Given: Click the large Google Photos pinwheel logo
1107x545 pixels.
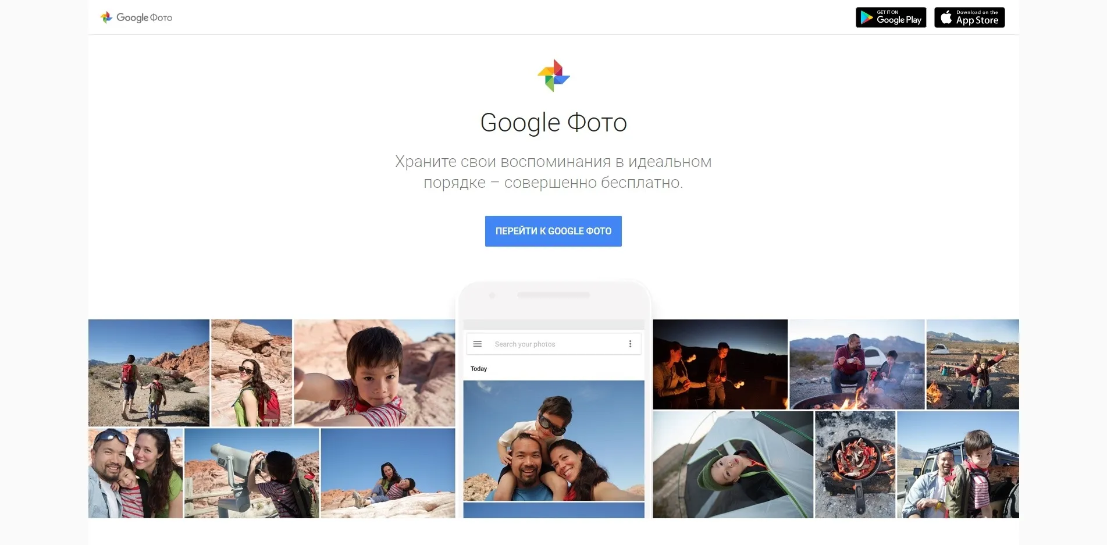Looking at the screenshot, I should (x=554, y=76).
